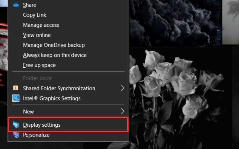Click the dark clouds wallpaper image
The height and width of the screenshot is (149, 239).
click(175, 23)
